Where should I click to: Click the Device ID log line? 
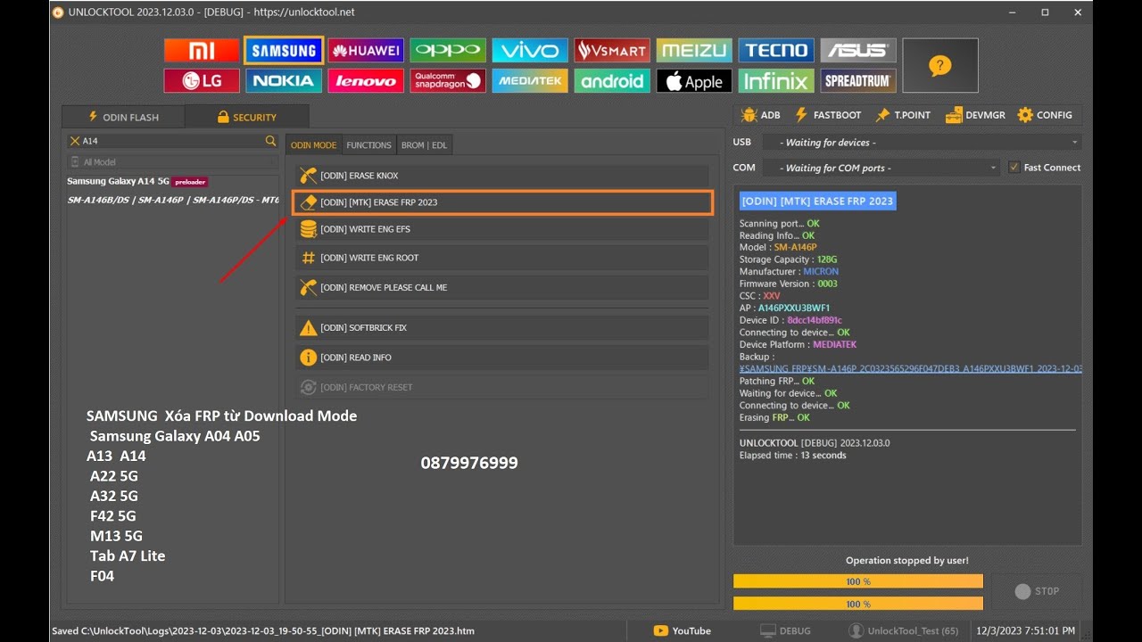pyautogui.click(x=790, y=320)
